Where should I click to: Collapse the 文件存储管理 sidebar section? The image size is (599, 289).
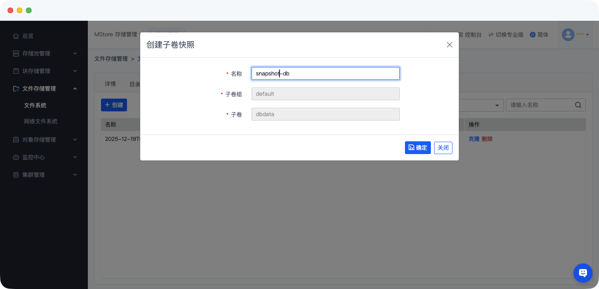tap(75, 89)
